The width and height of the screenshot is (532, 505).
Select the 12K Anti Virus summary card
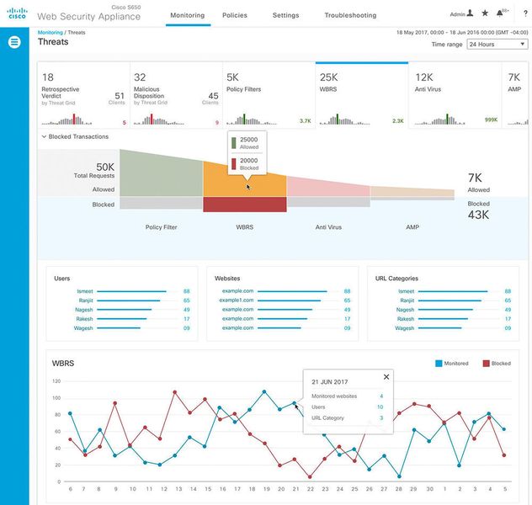(455, 95)
